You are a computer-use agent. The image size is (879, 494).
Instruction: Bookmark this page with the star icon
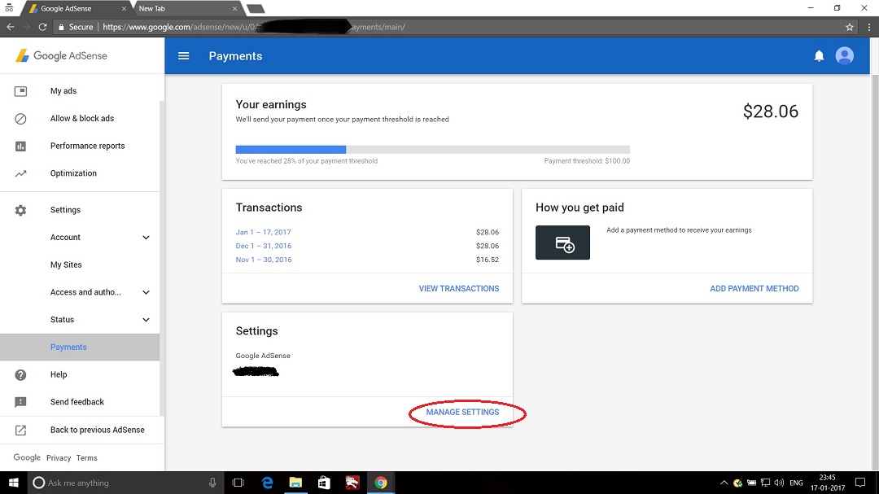[x=849, y=27]
